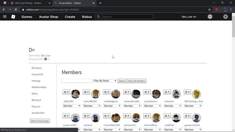Open the browser profile avatar icon
235x132 pixels.
pyautogui.click(x=225, y=10)
